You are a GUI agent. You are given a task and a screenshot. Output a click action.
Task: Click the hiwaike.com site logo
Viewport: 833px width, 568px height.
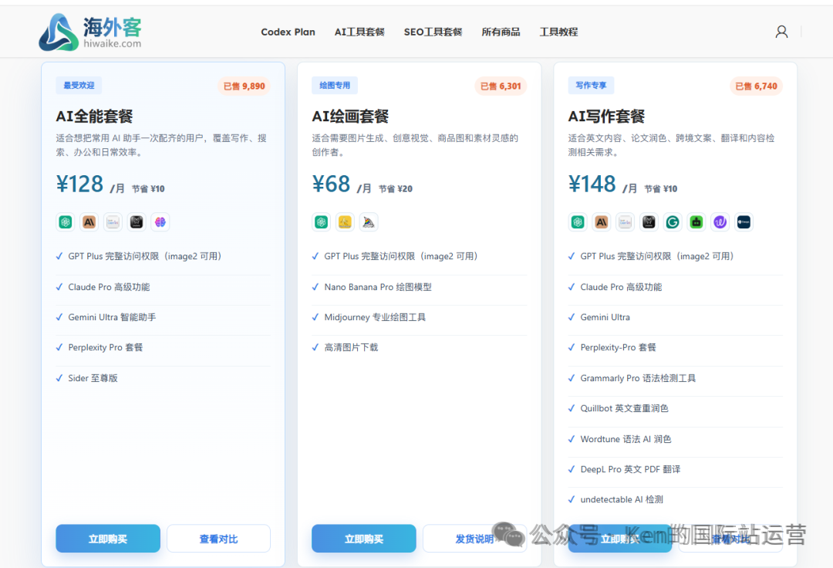click(x=90, y=32)
